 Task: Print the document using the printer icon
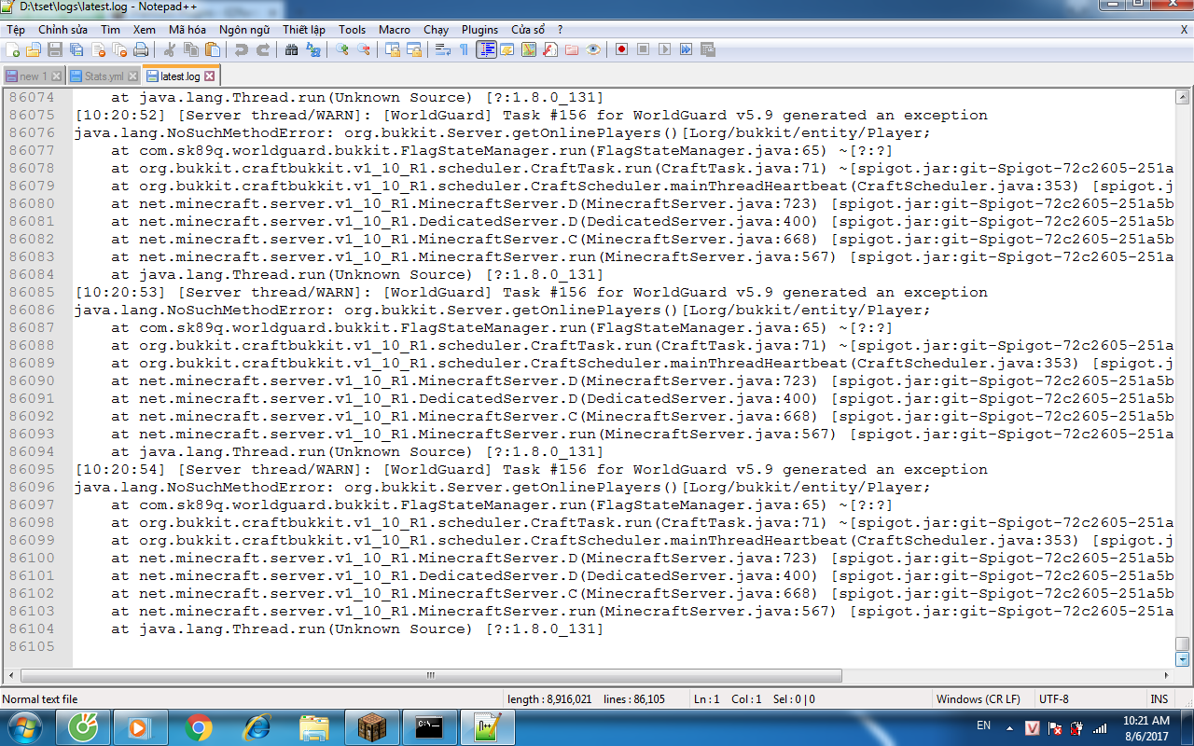[x=141, y=49]
